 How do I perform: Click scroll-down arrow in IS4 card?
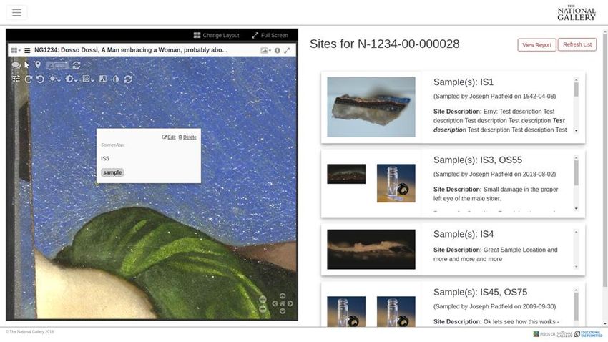[577, 267]
